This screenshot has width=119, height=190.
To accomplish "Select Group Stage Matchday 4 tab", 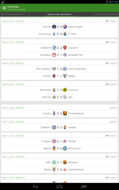I will [x=59, y=14].
